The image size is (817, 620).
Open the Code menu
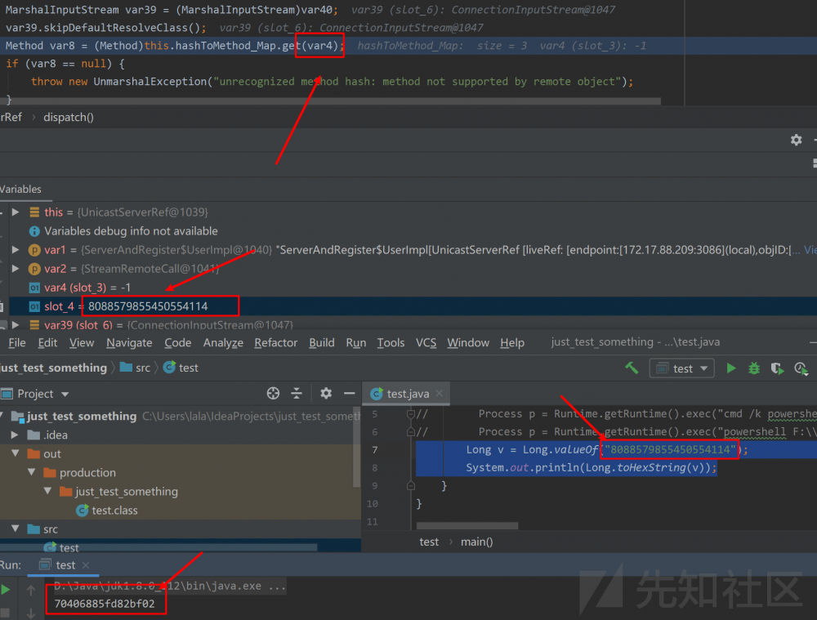pos(177,343)
